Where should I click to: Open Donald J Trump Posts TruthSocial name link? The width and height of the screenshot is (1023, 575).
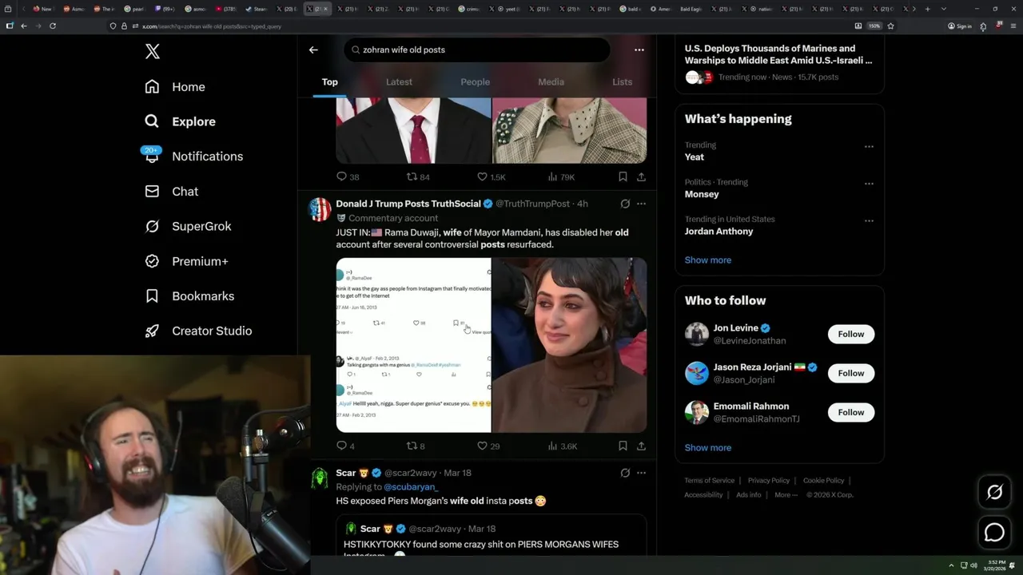408,204
